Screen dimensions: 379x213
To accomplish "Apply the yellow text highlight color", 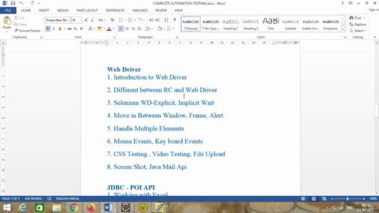I will [x=99, y=29].
